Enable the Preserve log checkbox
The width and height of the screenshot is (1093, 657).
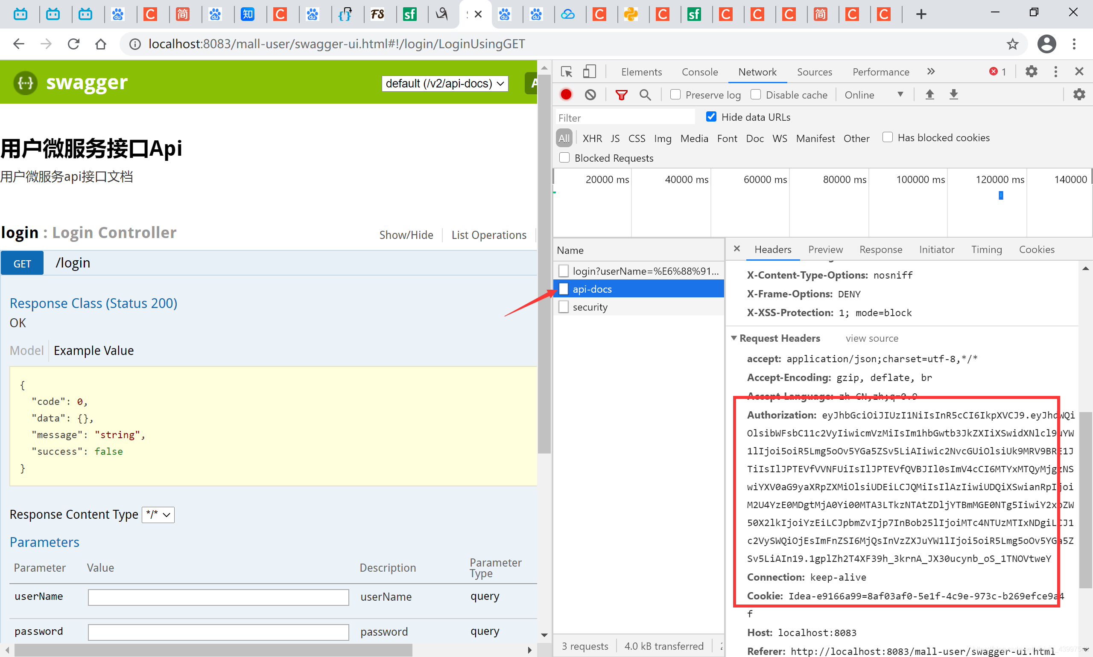coord(675,95)
